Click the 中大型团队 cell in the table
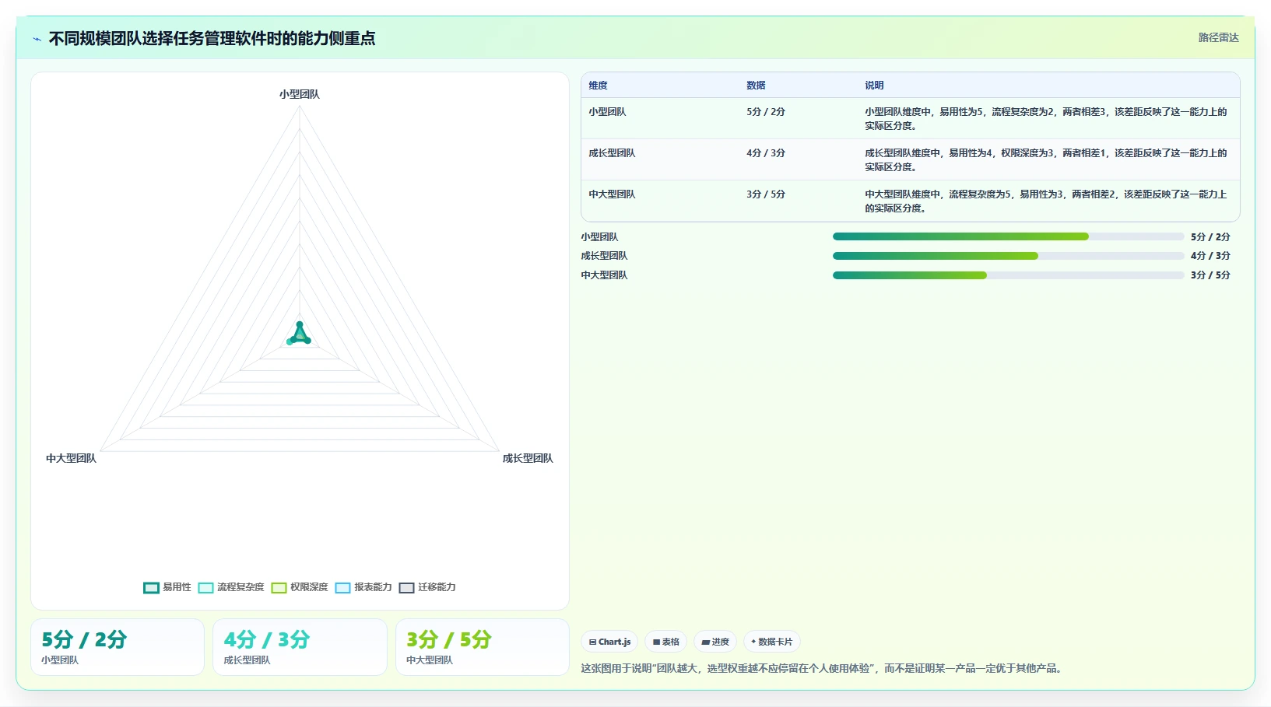Viewport: 1271px width, 707px height. 612,194
